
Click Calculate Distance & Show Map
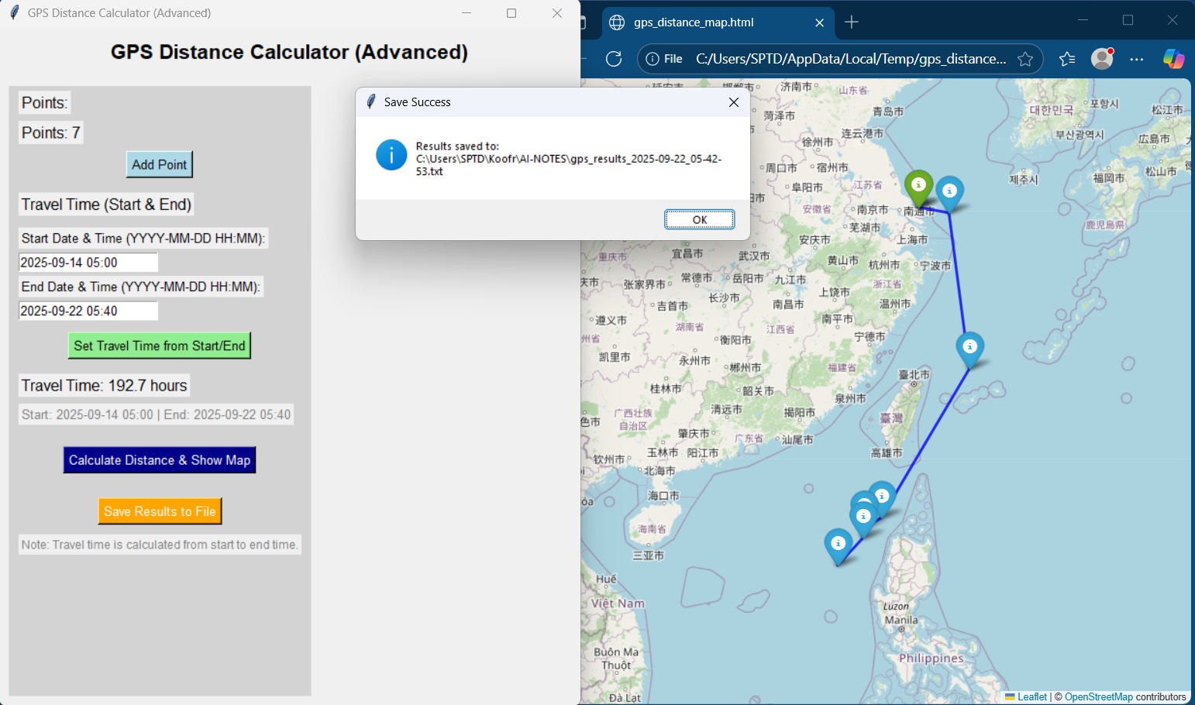pos(159,459)
